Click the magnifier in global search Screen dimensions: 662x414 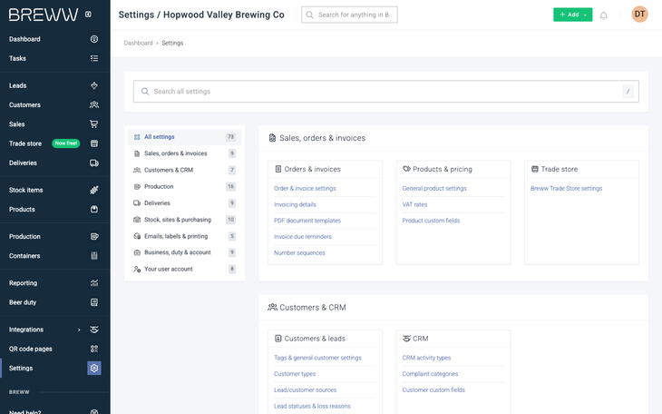309,15
